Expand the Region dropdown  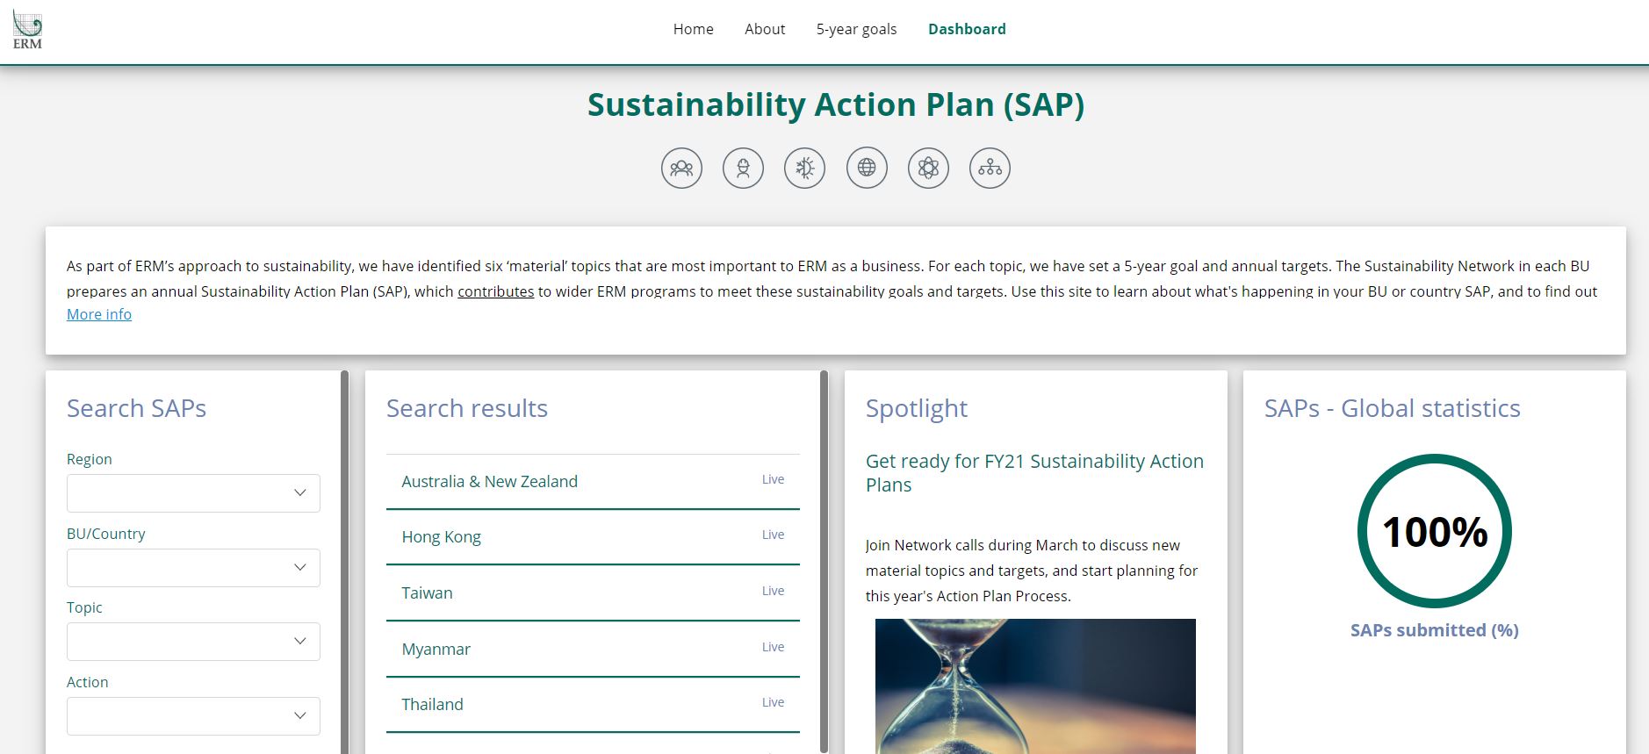[193, 493]
